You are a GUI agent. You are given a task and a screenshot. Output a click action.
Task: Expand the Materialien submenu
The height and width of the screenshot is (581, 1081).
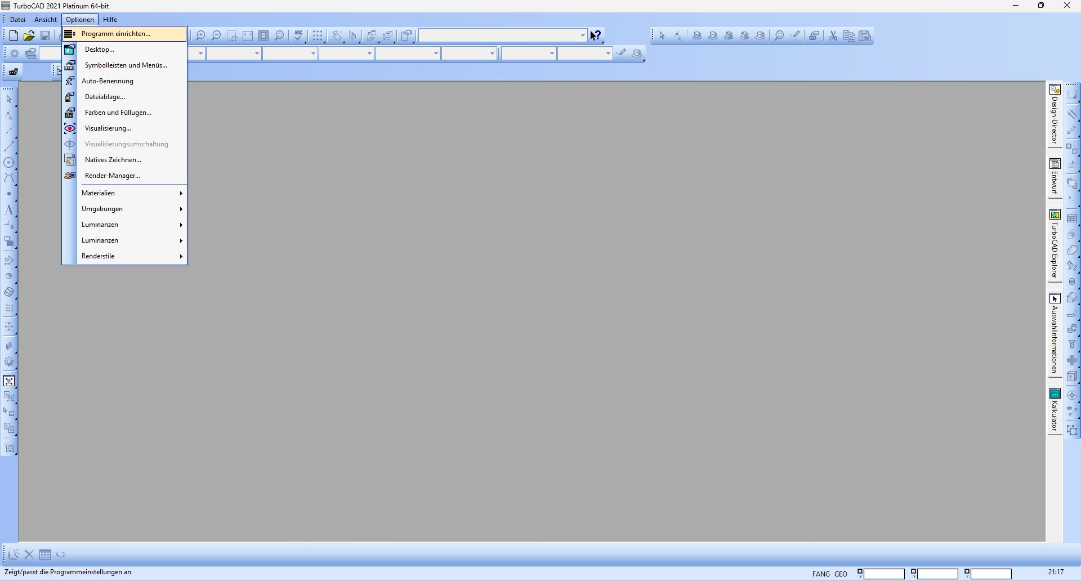[x=132, y=193]
